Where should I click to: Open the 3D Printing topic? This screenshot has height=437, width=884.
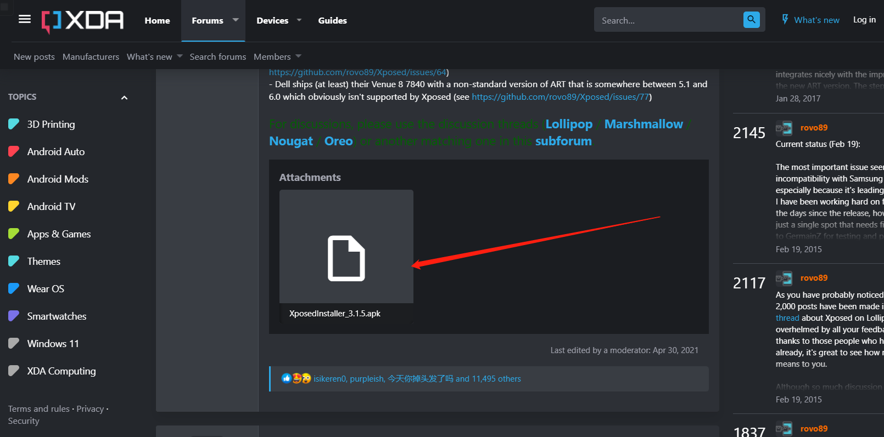coord(51,124)
